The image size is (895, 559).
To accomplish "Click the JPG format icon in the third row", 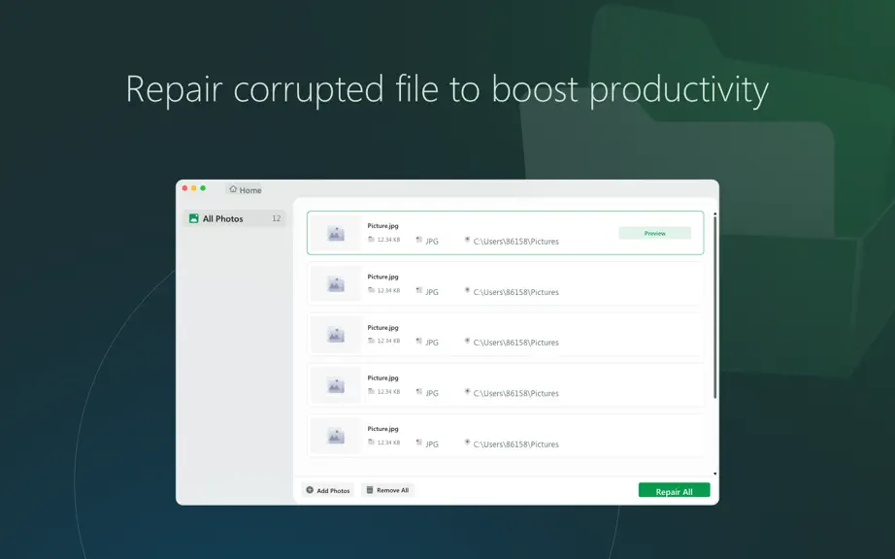I will [x=419, y=341].
